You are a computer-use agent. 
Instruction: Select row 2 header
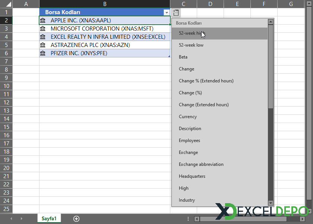[6, 20]
